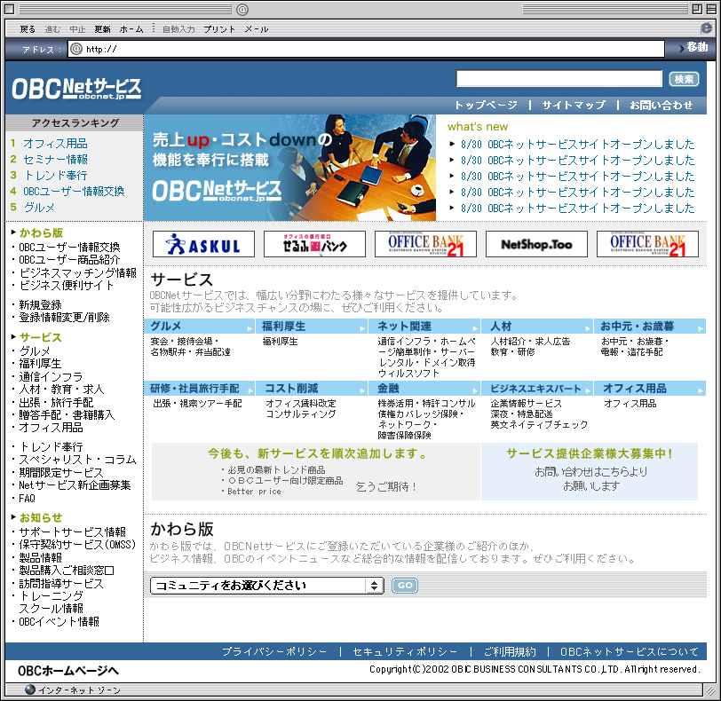Expand the 福利厚生 category header
721x701 pixels.
tap(312, 327)
